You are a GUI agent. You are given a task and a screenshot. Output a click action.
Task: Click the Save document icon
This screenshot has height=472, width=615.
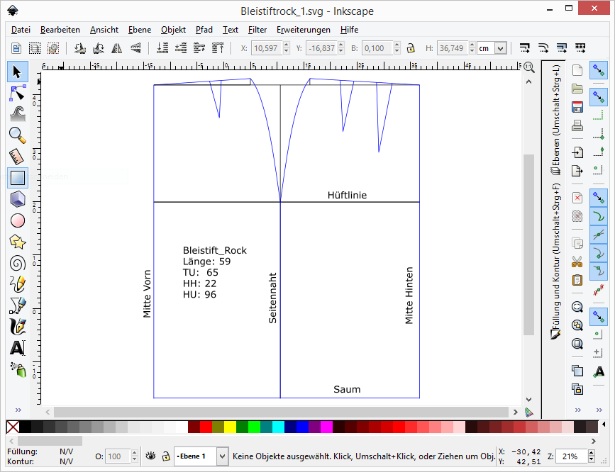(x=577, y=107)
